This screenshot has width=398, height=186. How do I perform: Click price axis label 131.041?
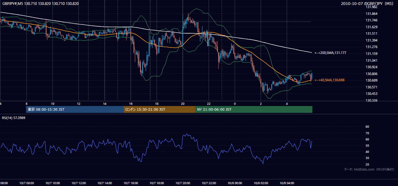click(371, 60)
